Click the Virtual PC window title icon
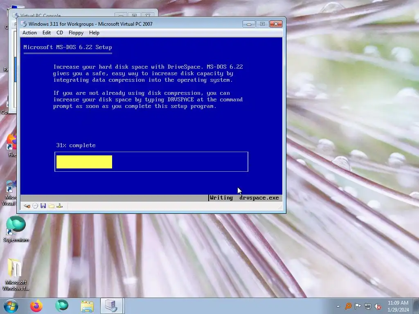 pyautogui.click(x=24, y=24)
